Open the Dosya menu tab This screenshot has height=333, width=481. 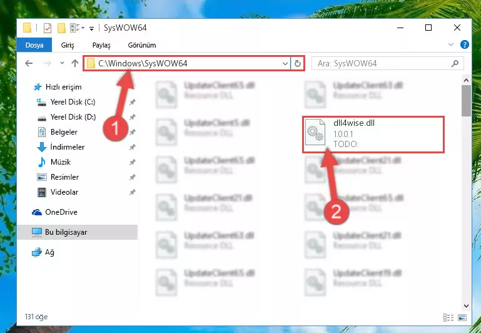click(x=34, y=45)
